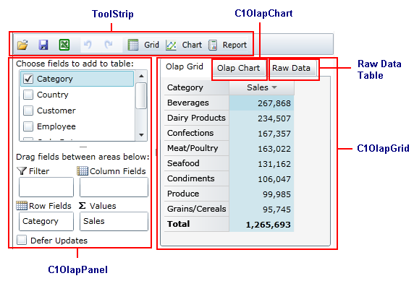Click the 95,745 sales cell

point(261,209)
